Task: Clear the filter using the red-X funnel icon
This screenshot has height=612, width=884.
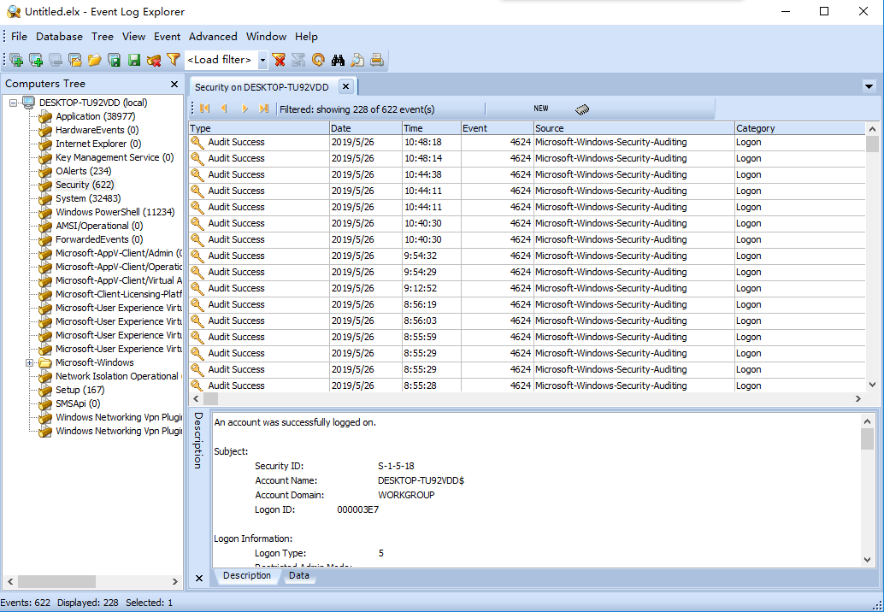Action: click(x=279, y=60)
